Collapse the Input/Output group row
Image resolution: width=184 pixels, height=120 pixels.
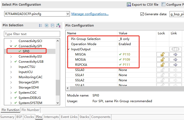[69, 49]
